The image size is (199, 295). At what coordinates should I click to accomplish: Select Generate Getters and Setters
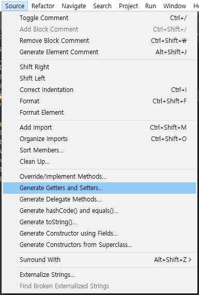pos(99,188)
